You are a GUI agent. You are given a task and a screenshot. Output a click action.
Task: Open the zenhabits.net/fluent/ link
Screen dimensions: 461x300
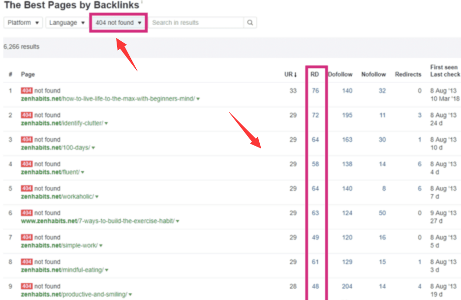point(50,172)
